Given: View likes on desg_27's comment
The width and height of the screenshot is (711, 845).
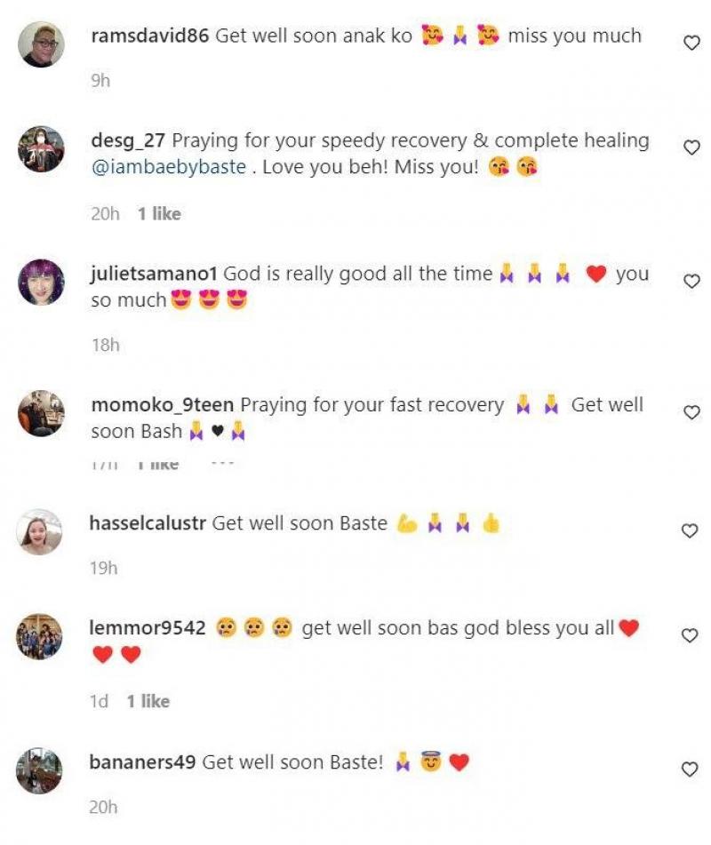Looking at the screenshot, I should [159, 214].
